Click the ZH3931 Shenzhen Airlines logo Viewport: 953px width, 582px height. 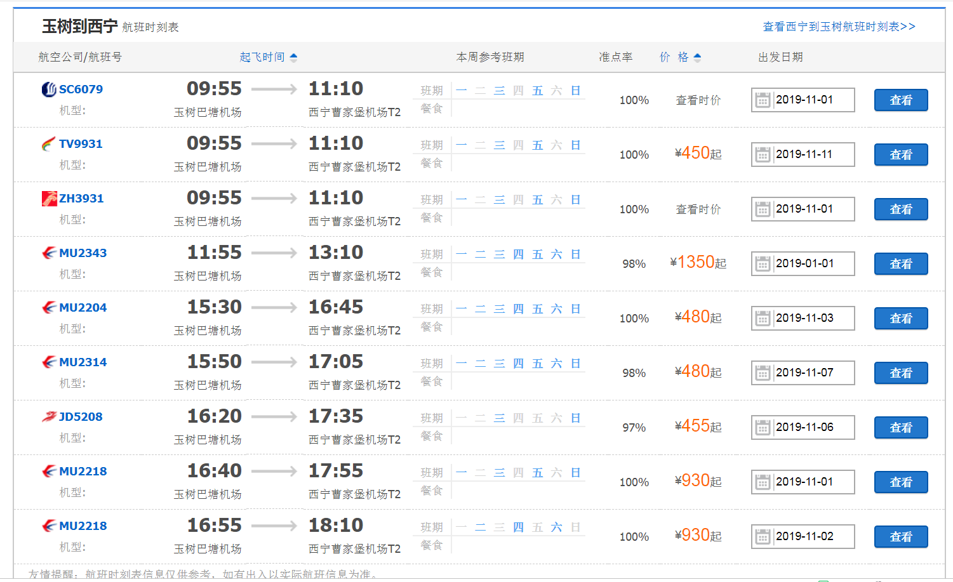pyautogui.click(x=49, y=199)
